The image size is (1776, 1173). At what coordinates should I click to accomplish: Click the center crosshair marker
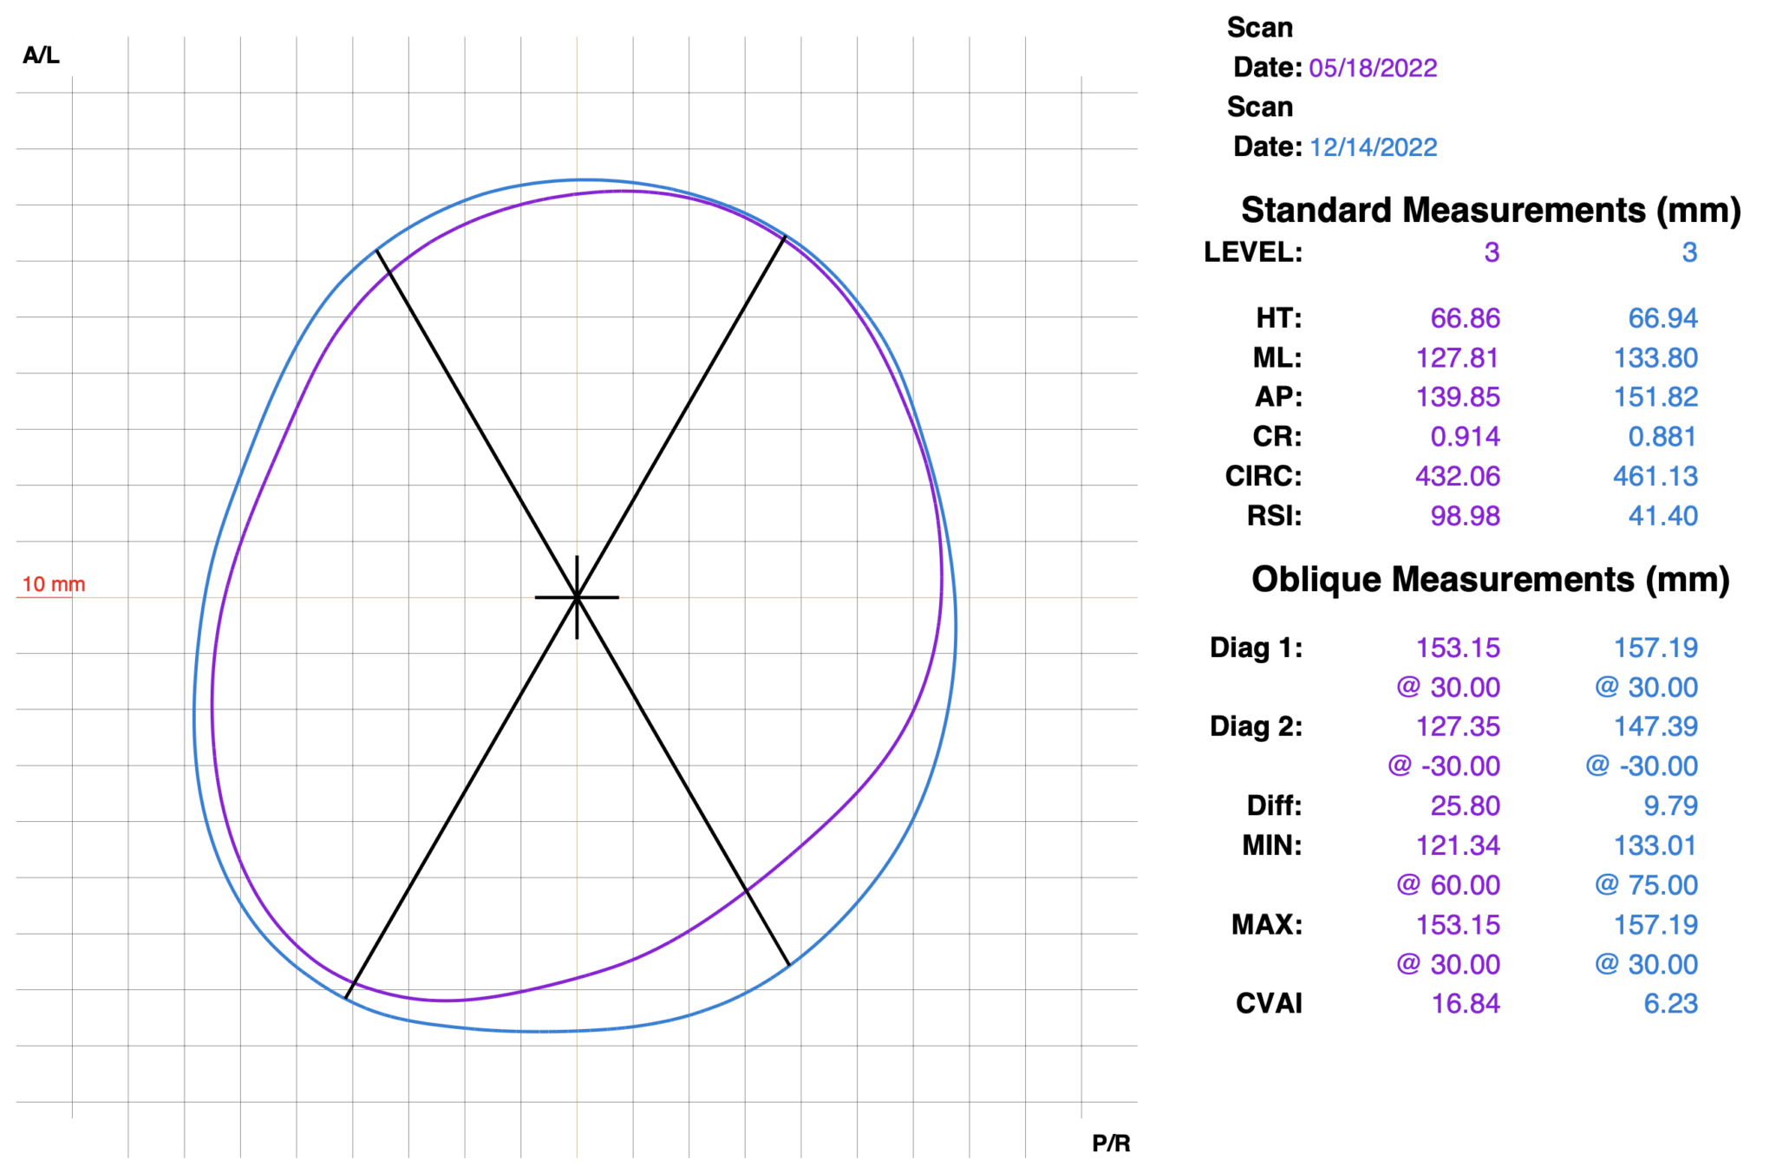point(577,597)
